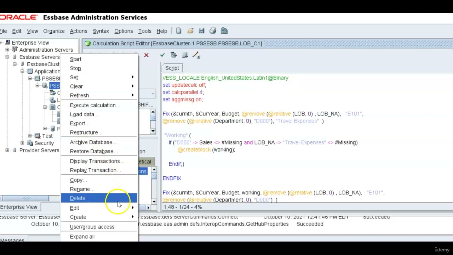The image size is (453, 255).
Task: Open the Syntax menu in menu bar
Action: click(101, 31)
